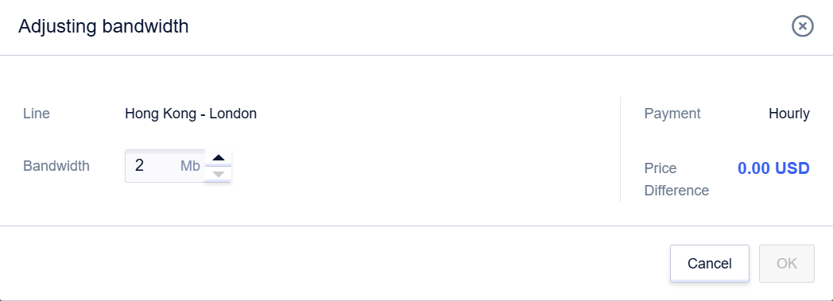Image resolution: width=833 pixels, height=301 pixels.
Task: Click the horizontal line above the Cancel button
Action: point(416,226)
